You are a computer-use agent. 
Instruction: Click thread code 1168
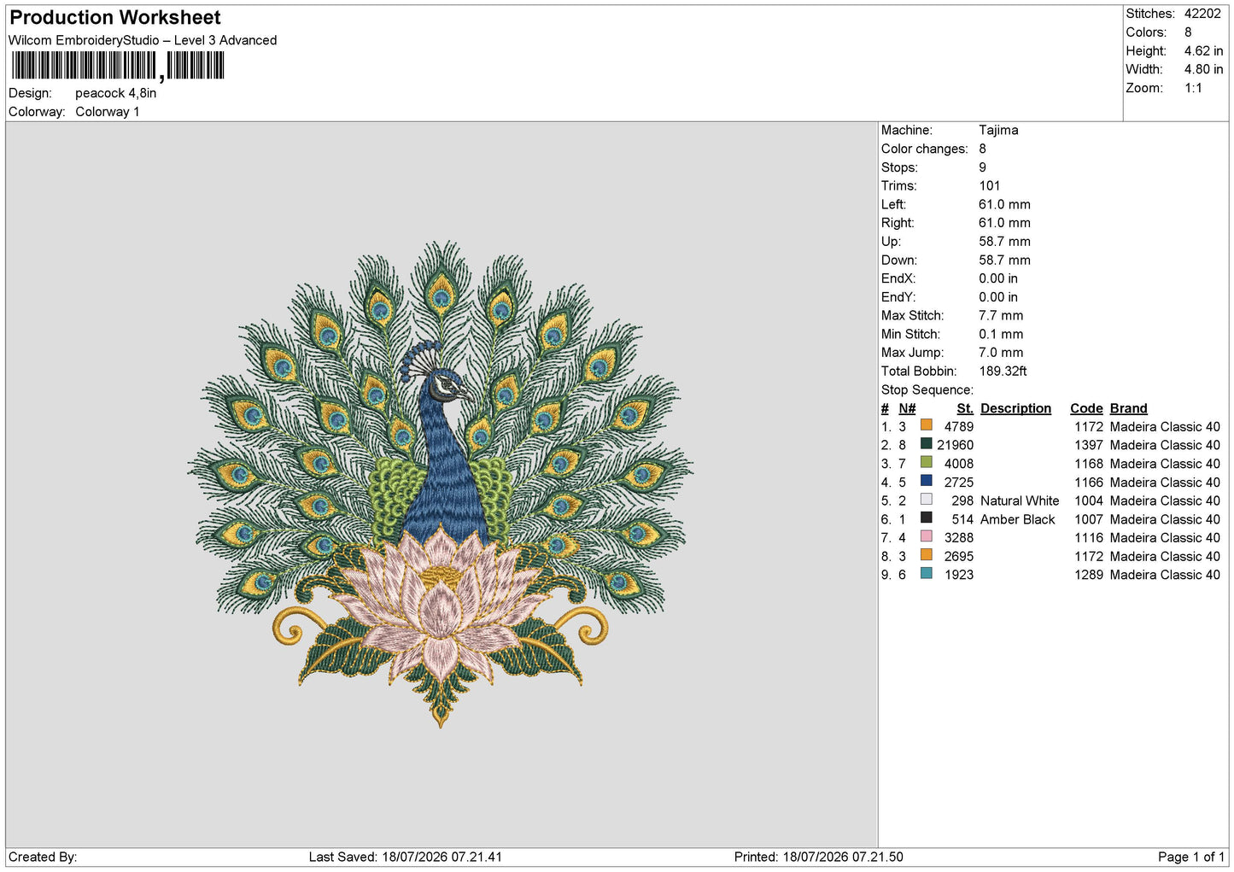click(x=1089, y=464)
